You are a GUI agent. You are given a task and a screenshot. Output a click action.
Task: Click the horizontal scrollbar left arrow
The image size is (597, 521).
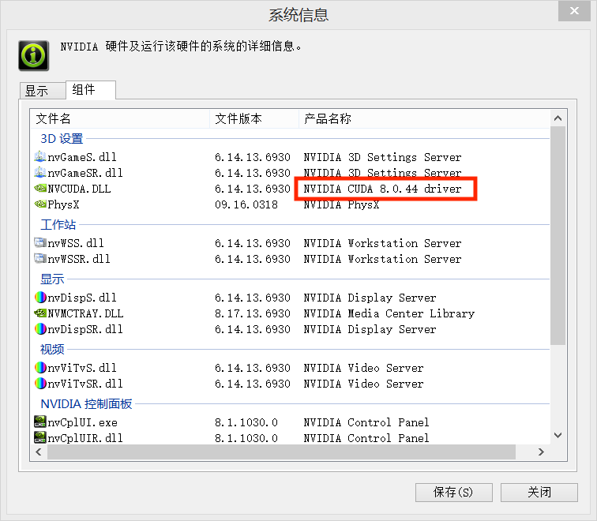[x=39, y=452]
